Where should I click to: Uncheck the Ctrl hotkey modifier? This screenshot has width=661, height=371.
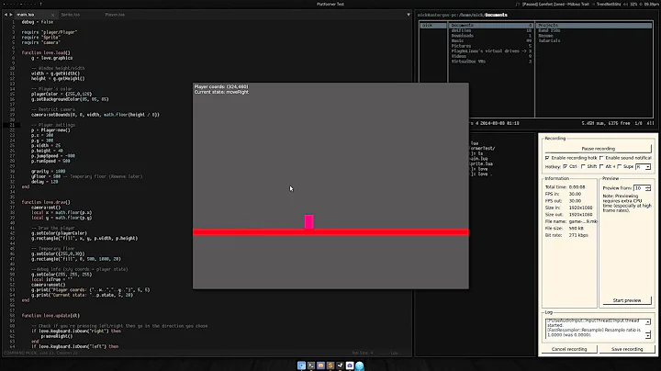566,166
